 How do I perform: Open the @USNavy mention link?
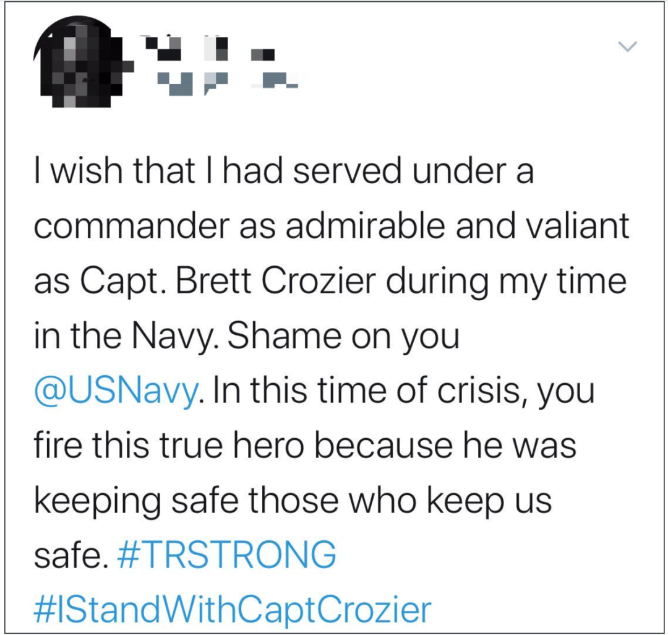[116, 391]
